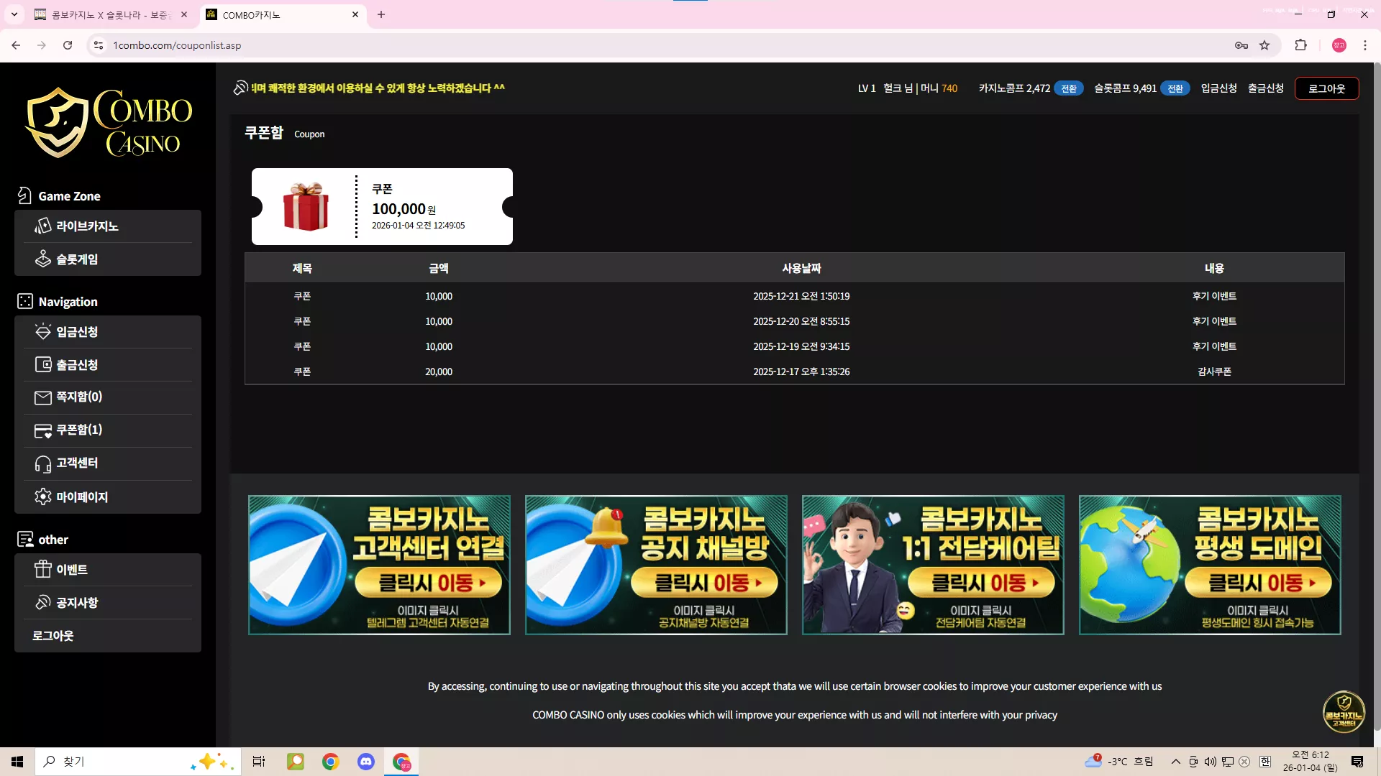1381x776 pixels.
Task: Click the 사용날짜 column header
Action: pos(801,268)
